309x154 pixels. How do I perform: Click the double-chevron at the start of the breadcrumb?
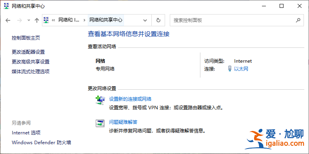click(x=53, y=20)
